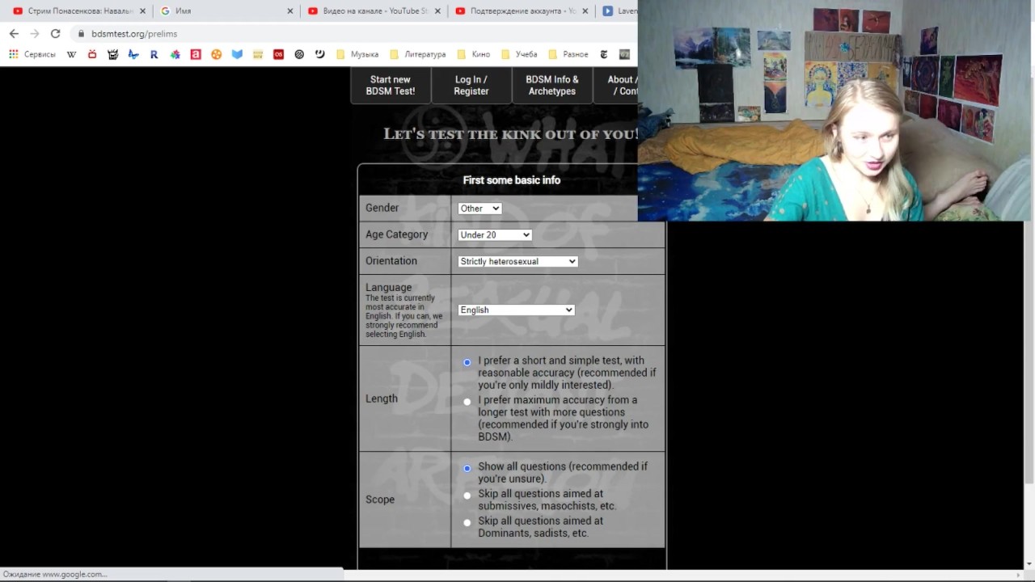
Task: Open the Log In / Register link
Action: pos(471,86)
